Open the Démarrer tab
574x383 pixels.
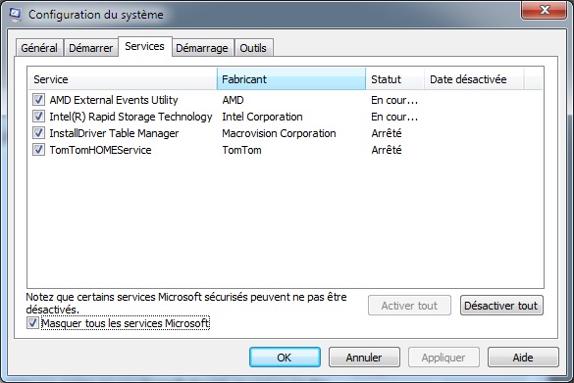tap(91, 48)
